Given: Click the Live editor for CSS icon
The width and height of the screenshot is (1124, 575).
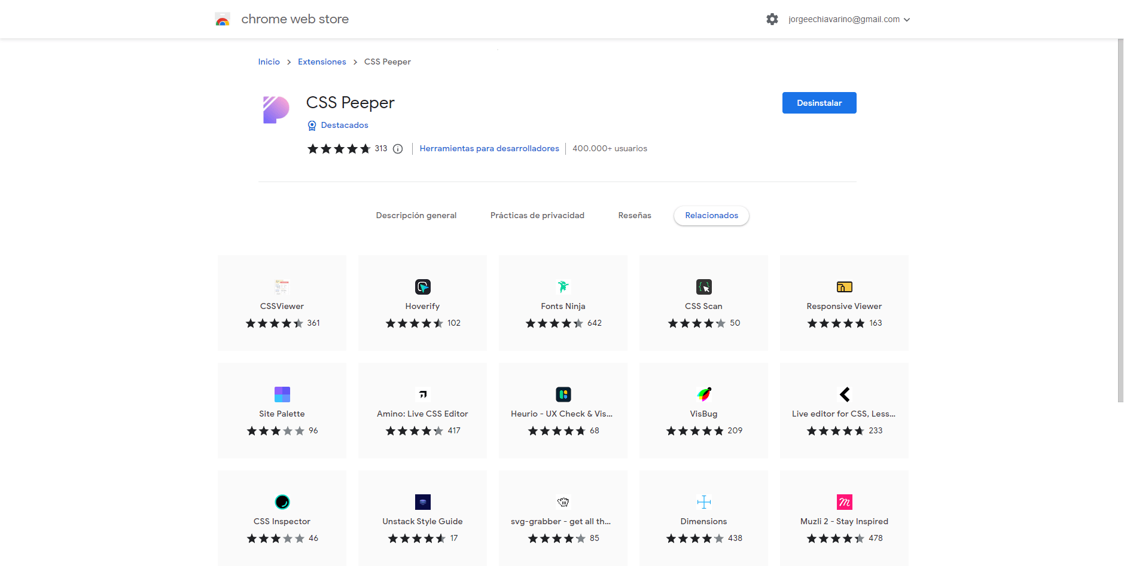Looking at the screenshot, I should pyautogui.click(x=844, y=394).
